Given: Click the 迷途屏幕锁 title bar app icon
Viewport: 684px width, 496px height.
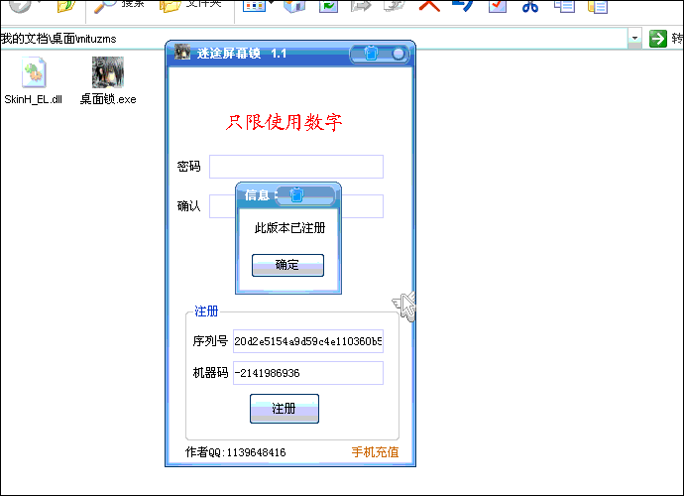Looking at the screenshot, I should coord(182,52).
